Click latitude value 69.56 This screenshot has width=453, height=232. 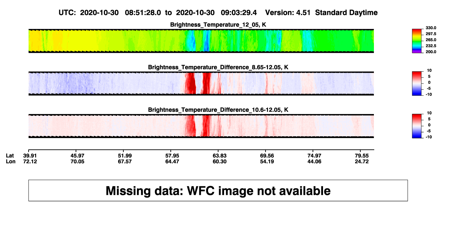[x=267, y=155]
